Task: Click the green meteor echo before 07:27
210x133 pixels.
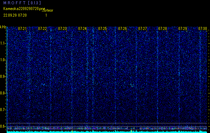Action: pyautogui.click(x=132, y=85)
